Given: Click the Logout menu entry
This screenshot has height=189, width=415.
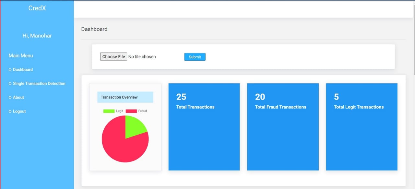Looking at the screenshot, I should (19, 111).
